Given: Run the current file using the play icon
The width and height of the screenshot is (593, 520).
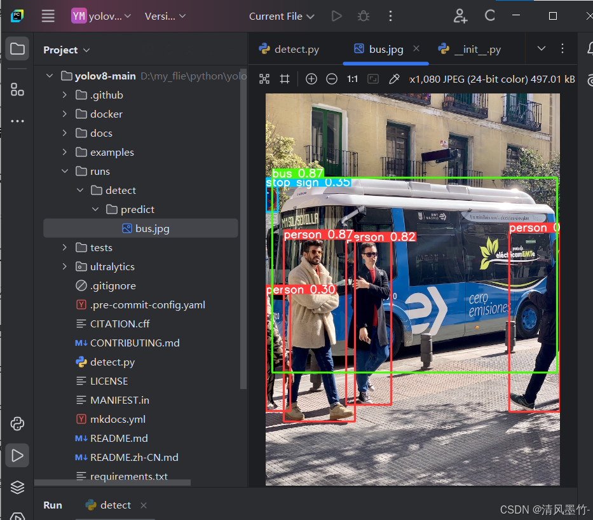Looking at the screenshot, I should point(336,16).
